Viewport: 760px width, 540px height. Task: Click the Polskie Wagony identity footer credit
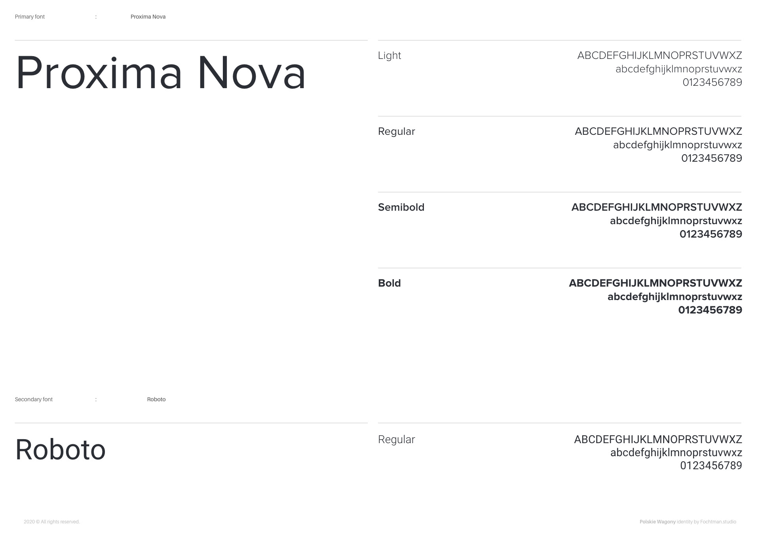click(688, 522)
